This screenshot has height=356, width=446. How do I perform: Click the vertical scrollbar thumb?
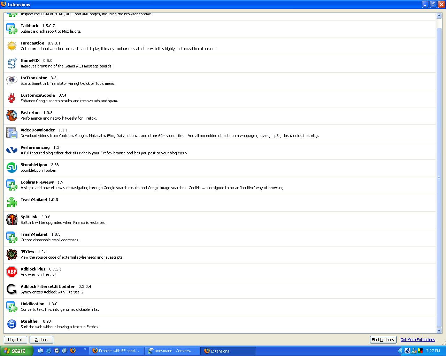[439, 177]
